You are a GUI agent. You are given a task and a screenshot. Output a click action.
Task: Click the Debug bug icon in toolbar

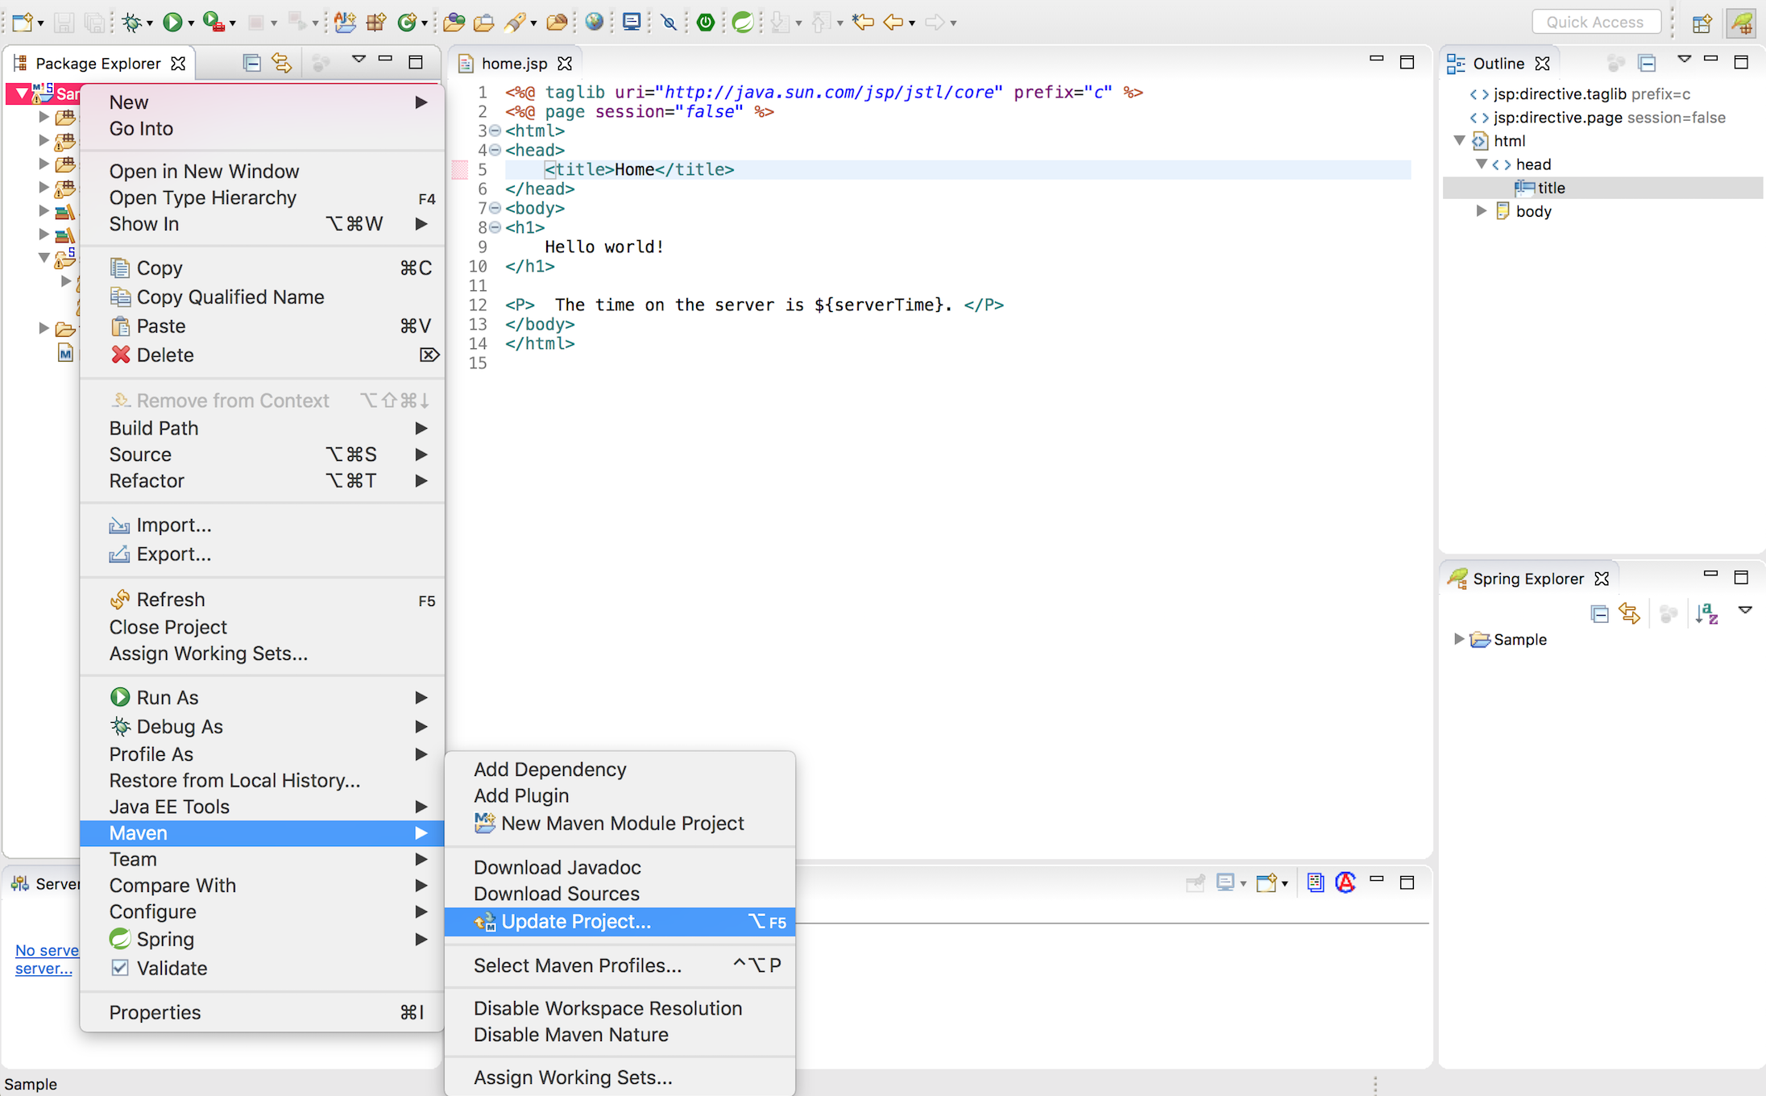pyautogui.click(x=132, y=22)
